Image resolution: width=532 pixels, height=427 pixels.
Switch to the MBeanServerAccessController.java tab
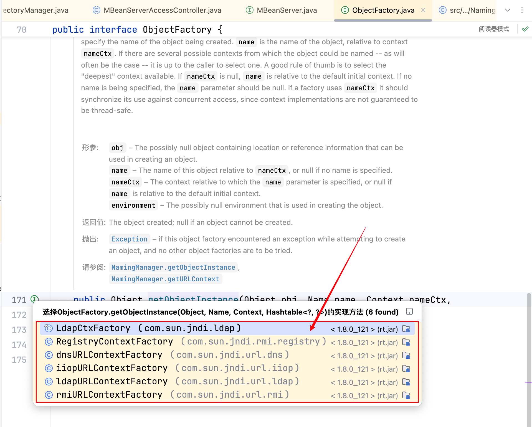[162, 10]
